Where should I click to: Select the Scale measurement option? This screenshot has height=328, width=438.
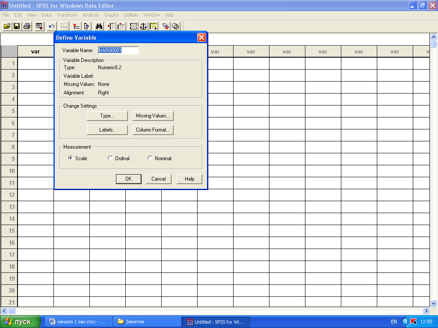point(78,158)
